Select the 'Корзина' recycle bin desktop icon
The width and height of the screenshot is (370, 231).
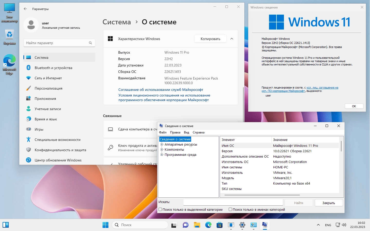(10, 37)
